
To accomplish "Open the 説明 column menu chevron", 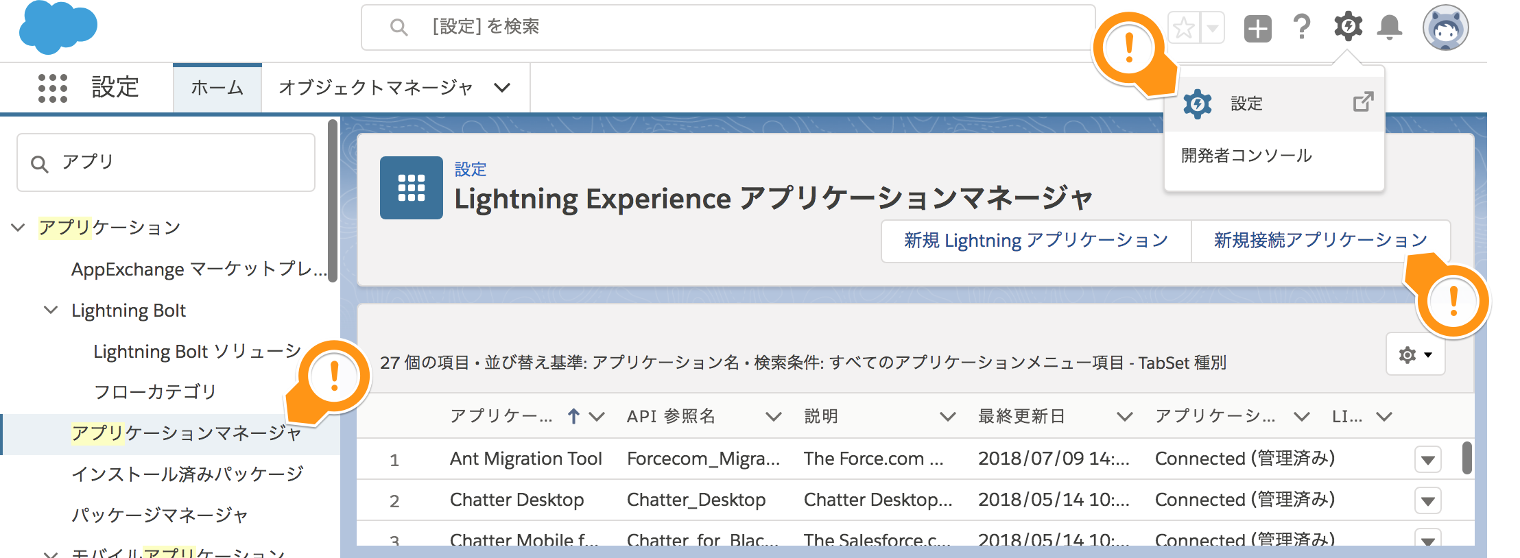I will (948, 416).
